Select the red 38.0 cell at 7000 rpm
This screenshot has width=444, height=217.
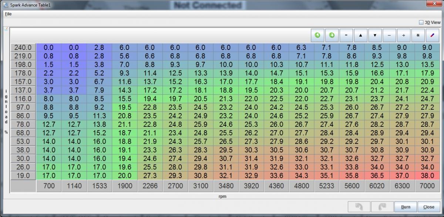(x=427, y=176)
